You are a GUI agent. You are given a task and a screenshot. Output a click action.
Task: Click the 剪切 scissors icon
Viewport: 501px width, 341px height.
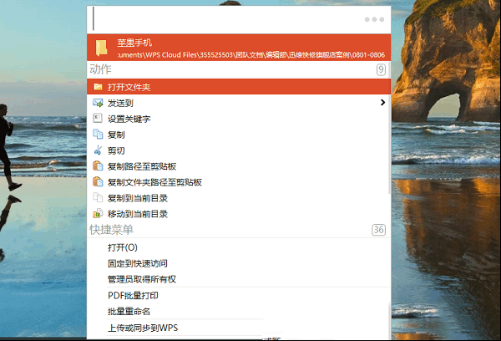click(98, 150)
